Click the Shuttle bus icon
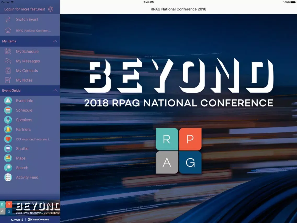Image resolution: width=297 pixels, height=223 pixels. (8, 148)
